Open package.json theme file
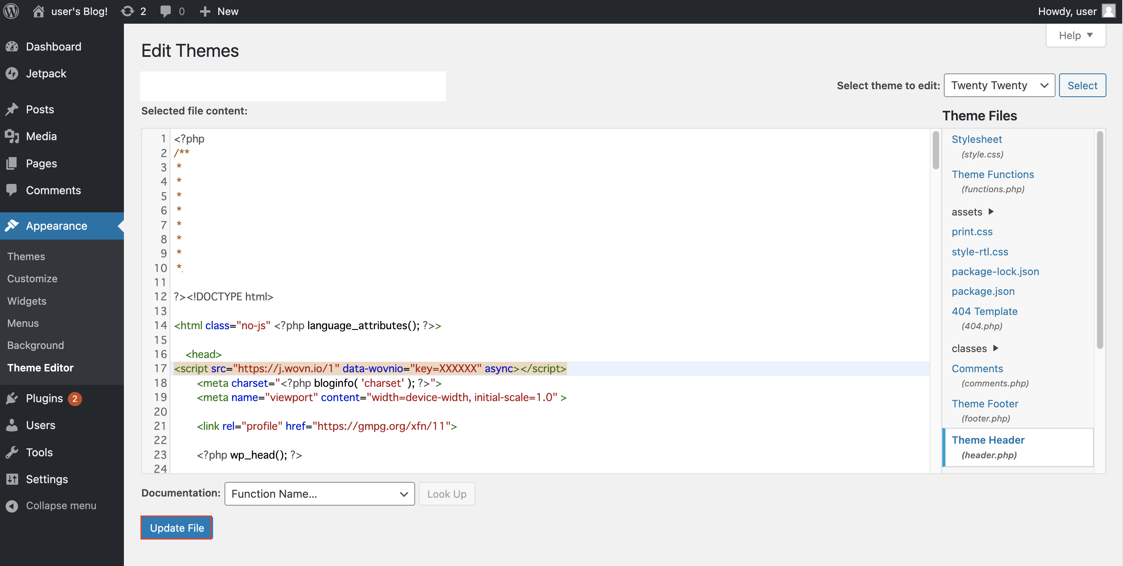 coord(983,291)
